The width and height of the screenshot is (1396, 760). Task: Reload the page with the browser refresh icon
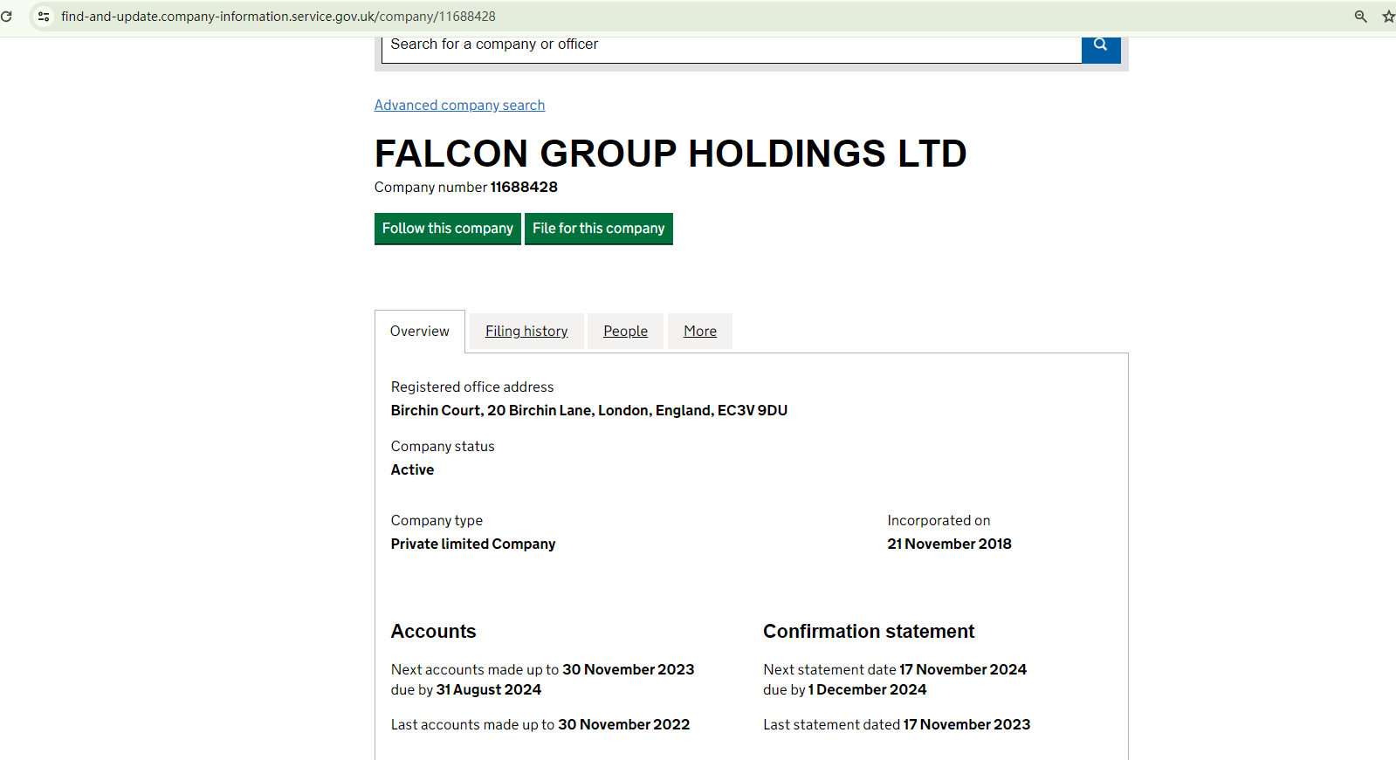pyautogui.click(x=7, y=17)
